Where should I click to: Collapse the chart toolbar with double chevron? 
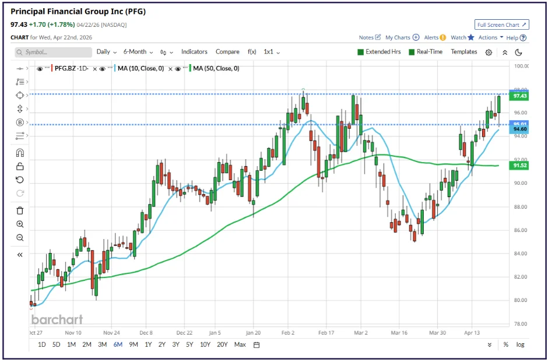(505, 52)
